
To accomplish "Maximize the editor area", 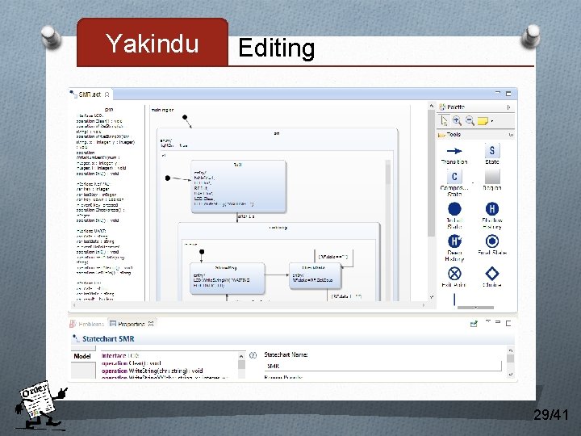I will 508,94.
